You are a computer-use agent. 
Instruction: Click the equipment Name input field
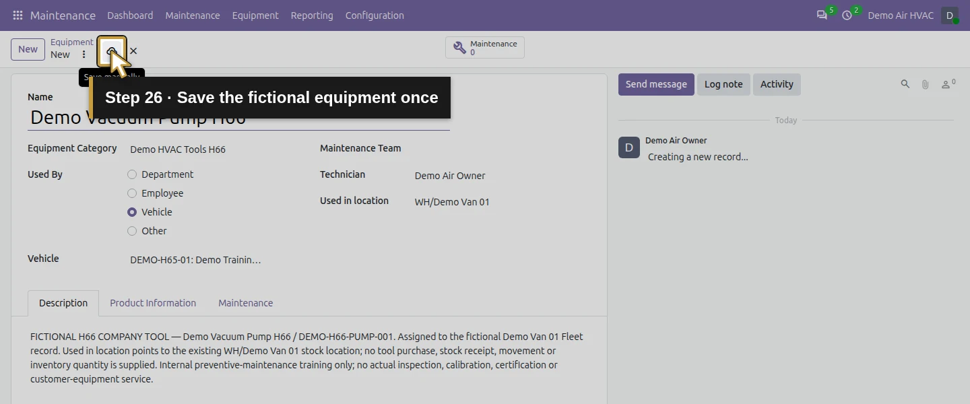point(238,117)
